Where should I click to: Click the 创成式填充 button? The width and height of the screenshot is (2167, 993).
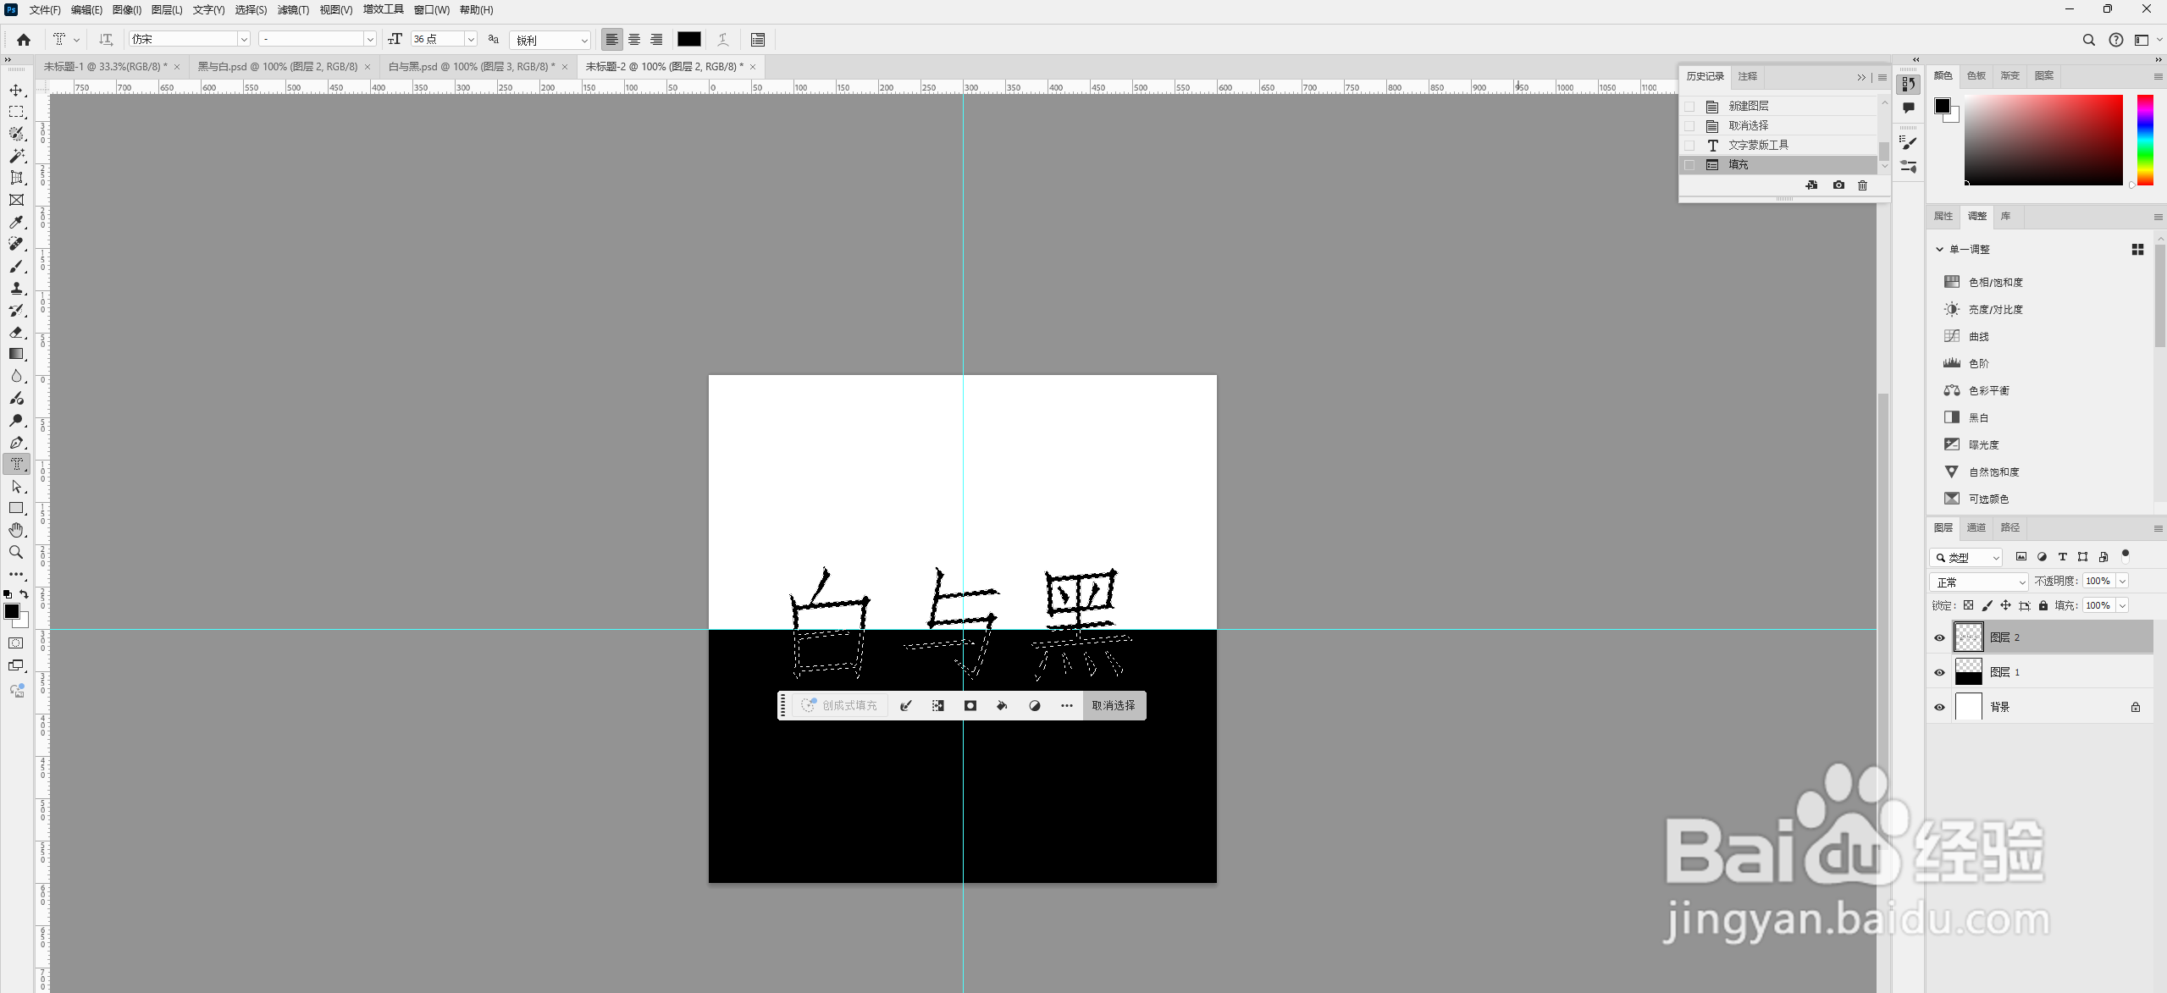(841, 704)
